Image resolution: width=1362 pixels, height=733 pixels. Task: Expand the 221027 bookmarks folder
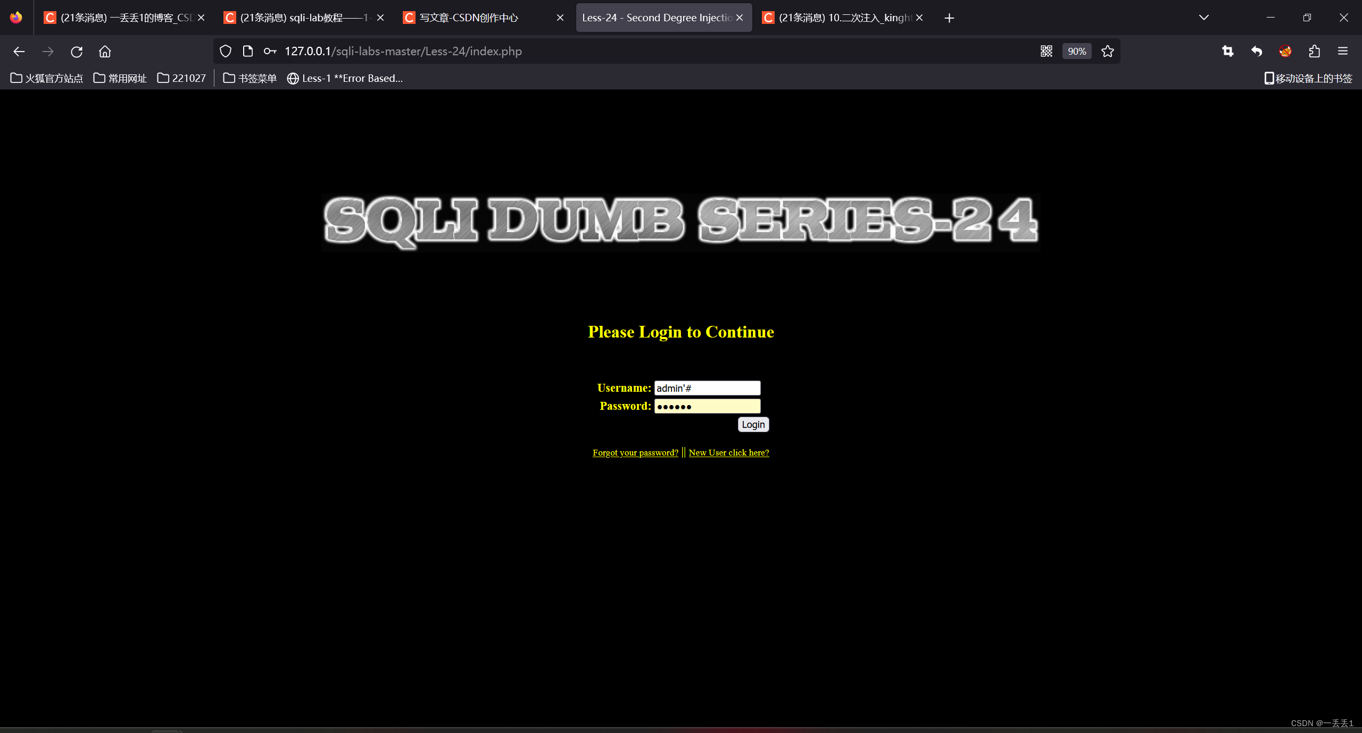point(181,78)
